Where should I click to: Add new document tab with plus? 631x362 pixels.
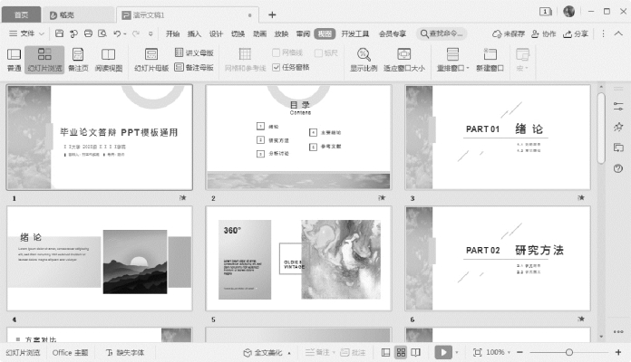(x=272, y=14)
